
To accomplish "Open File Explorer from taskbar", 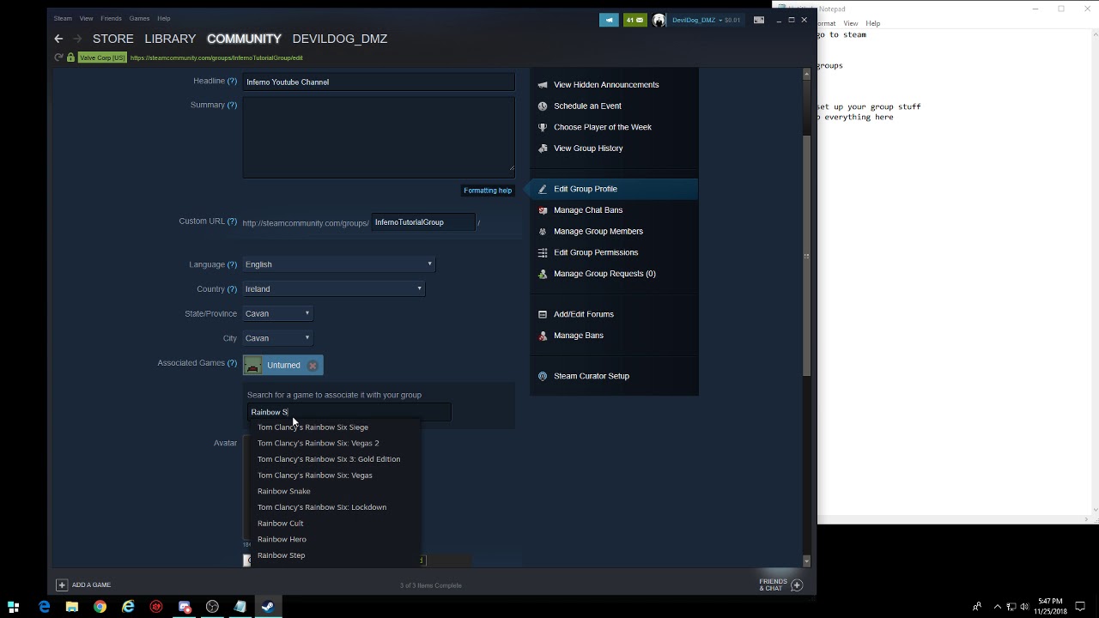I will click(x=72, y=607).
